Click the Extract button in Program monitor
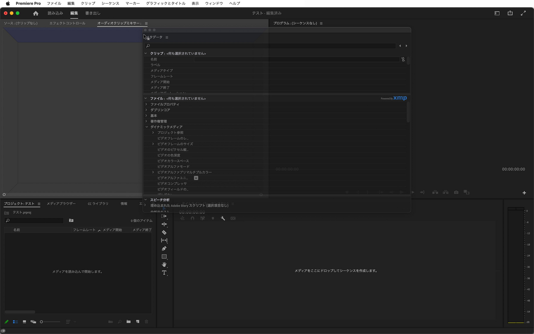 [445, 192]
